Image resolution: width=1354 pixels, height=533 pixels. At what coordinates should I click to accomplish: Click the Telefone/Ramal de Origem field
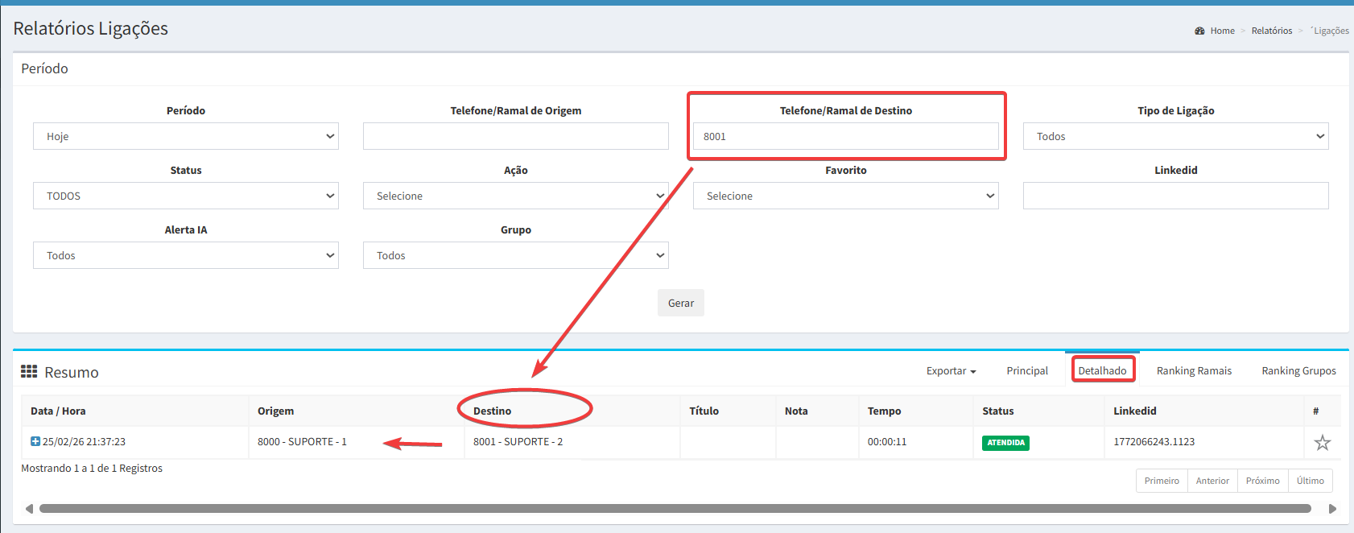(515, 136)
